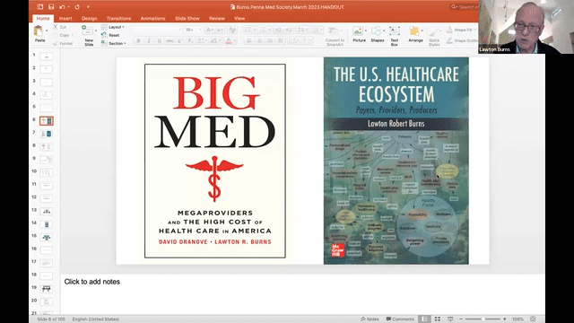The height and width of the screenshot is (323, 574).
Task: Open the Slide Show tab
Action: pyautogui.click(x=187, y=18)
